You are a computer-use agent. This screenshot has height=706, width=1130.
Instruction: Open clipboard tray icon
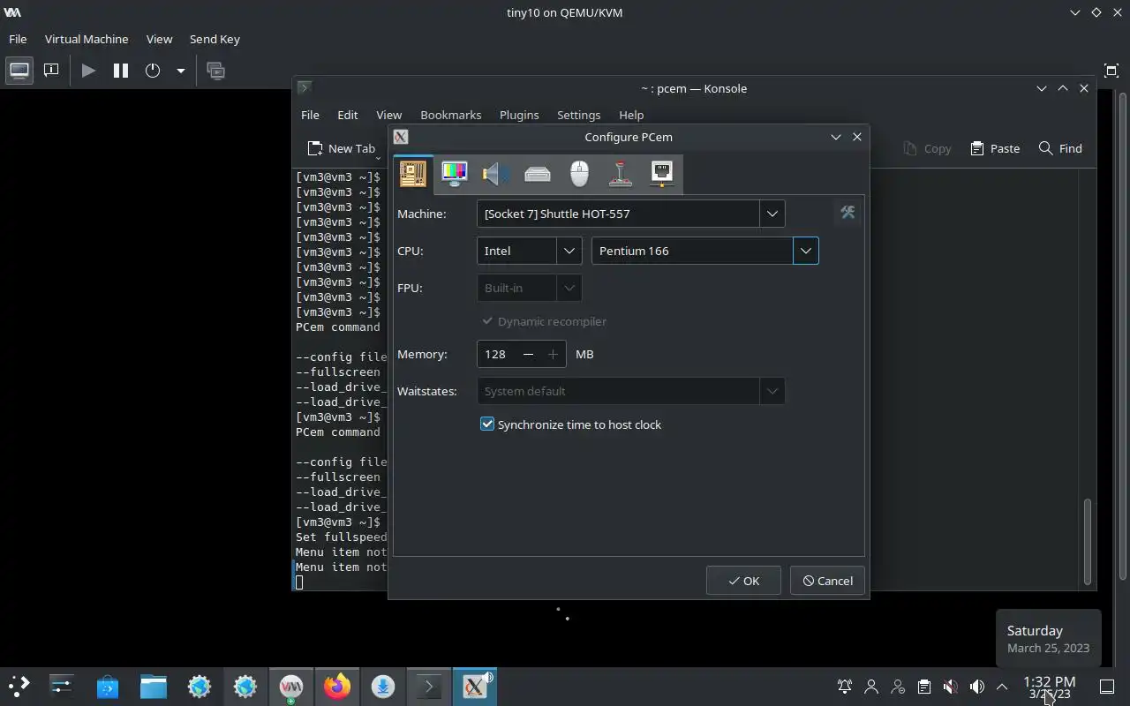pos(923,686)
